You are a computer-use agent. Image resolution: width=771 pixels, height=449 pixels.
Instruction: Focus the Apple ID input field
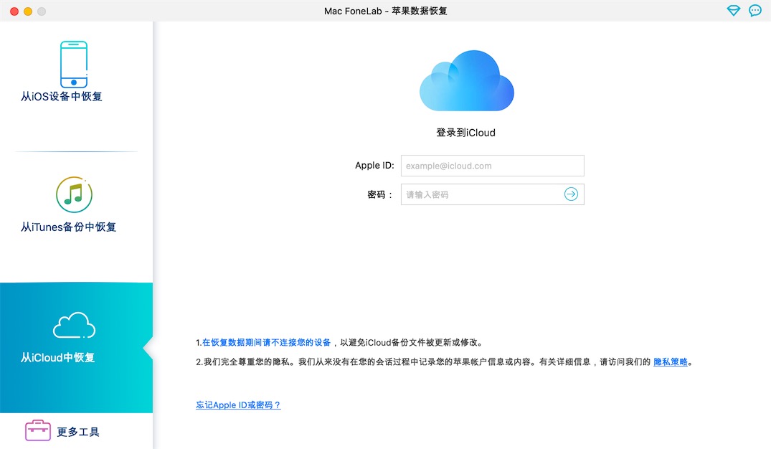pyautogui.click(x=492, y=166)
